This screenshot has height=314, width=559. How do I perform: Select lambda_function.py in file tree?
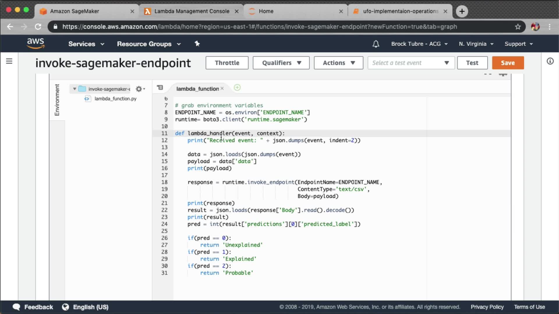click(115, 99)
